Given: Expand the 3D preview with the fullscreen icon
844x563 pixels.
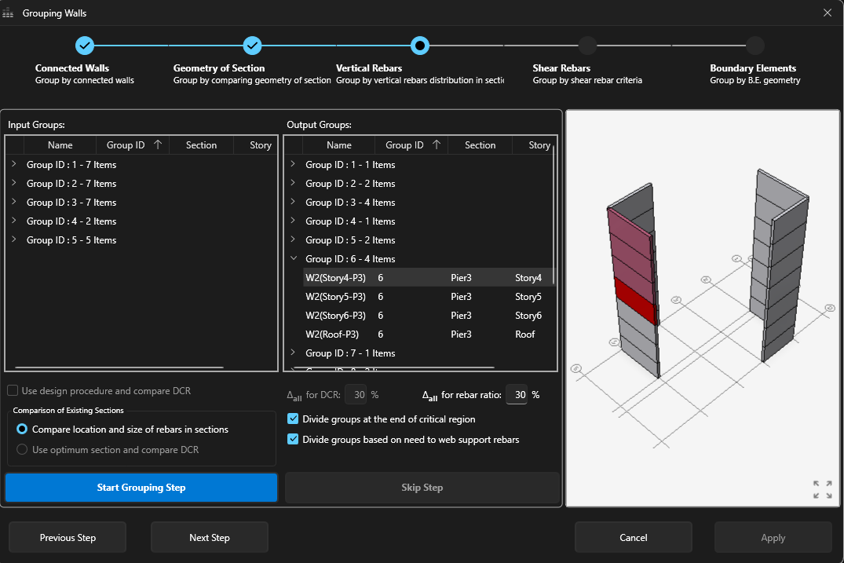Looking at the screenshot, I should 823,489.
